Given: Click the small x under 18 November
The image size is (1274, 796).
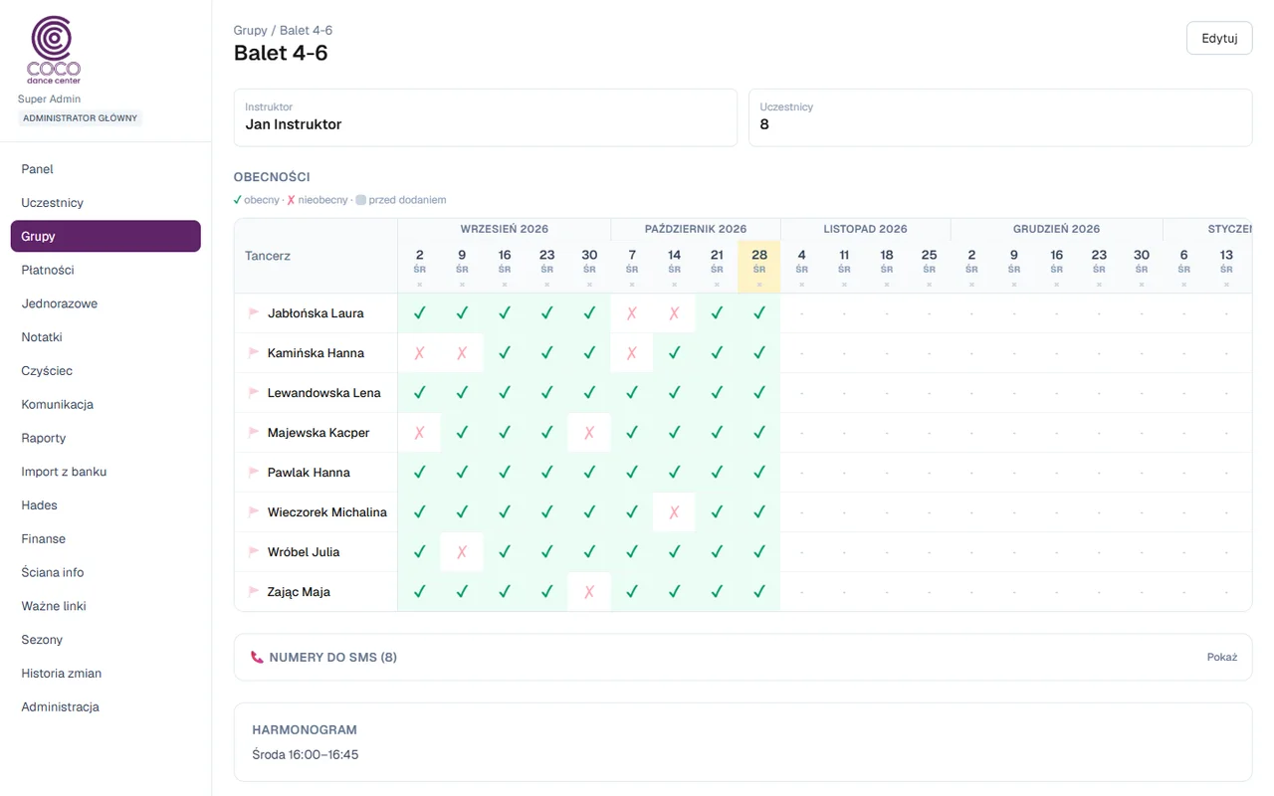Looking at the screenshot, I should pyautogui.click(x=887, y=285).
